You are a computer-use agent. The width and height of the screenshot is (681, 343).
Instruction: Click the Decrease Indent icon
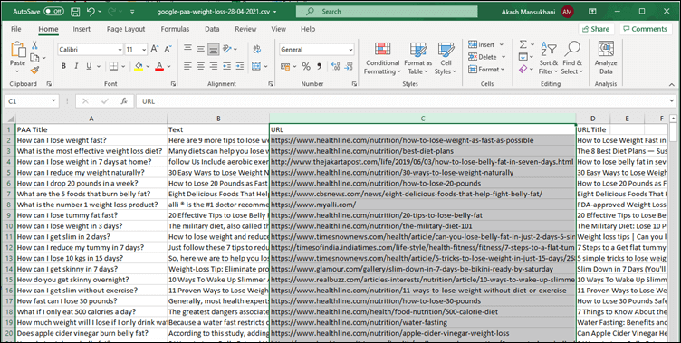[226, 66]
